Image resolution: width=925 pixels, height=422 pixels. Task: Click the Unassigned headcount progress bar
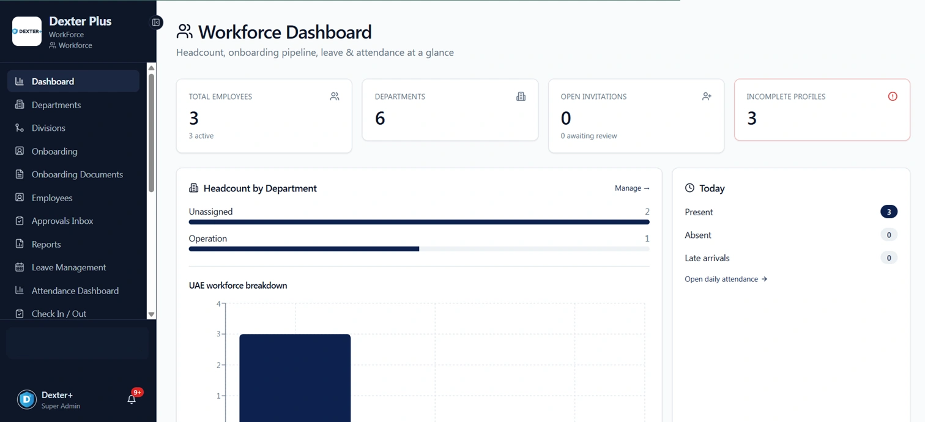[x=419, y=222]
